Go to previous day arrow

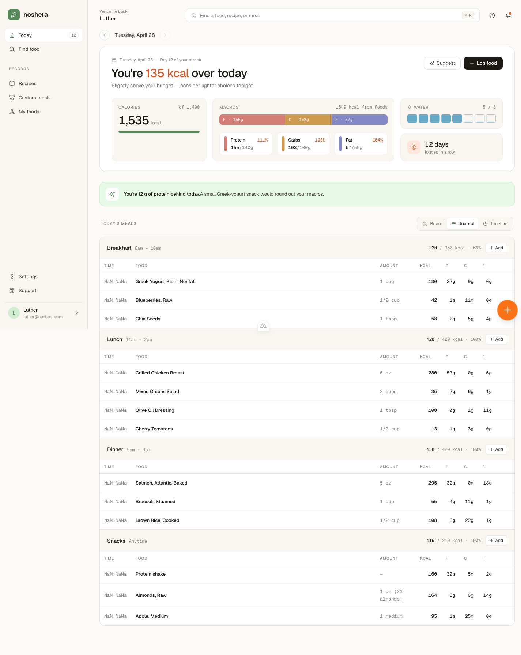pos(105,35)
